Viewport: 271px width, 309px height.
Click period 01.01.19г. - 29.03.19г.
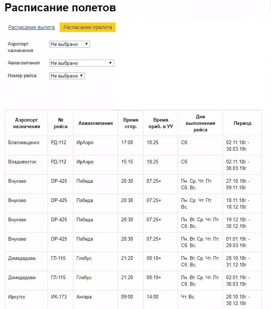click(x=238, y=242)
